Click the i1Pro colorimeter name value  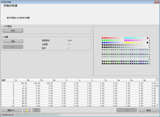(x=70, y=40)
